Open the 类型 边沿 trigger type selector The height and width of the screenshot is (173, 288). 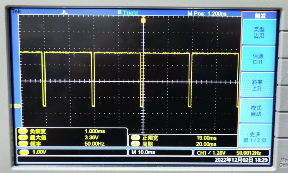click(x=258, y=32)
